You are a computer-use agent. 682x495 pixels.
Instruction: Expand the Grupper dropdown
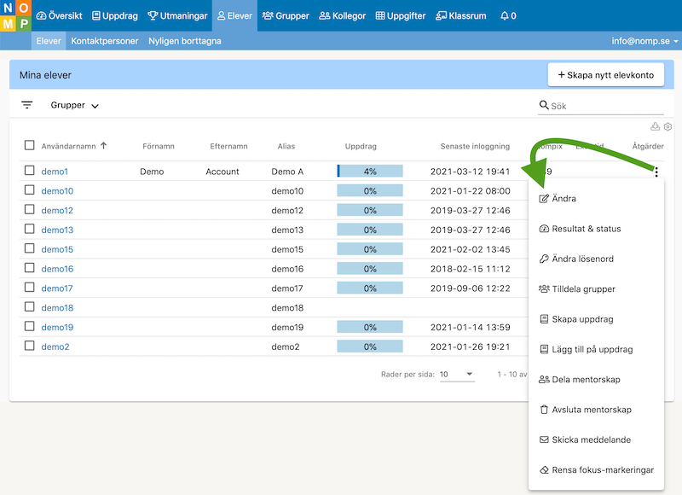tap(75, 106)
